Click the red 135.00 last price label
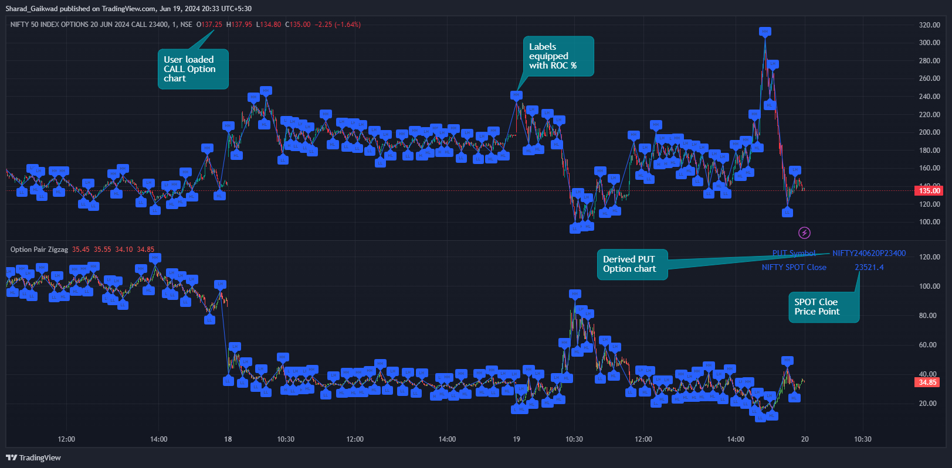 coord(929,190)
